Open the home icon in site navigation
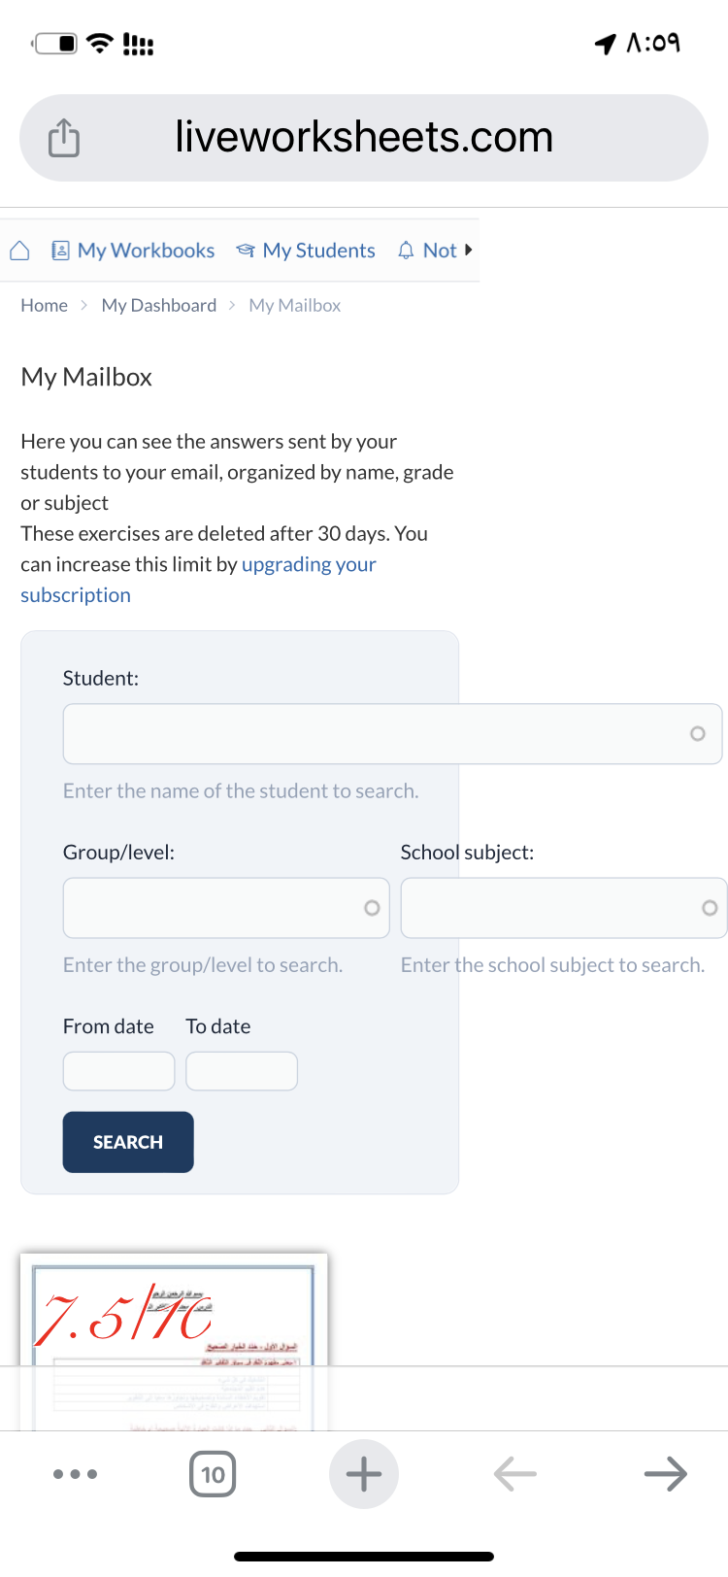Image resolution: width=728 pixels, height=1577 pixels. tap(19, 251)
